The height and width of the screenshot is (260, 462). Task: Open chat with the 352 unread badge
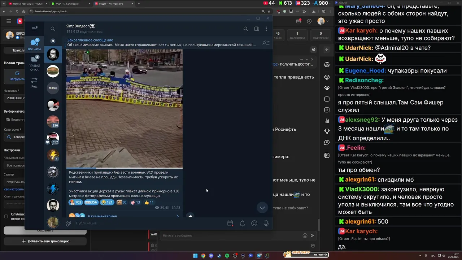pos(53,138)
